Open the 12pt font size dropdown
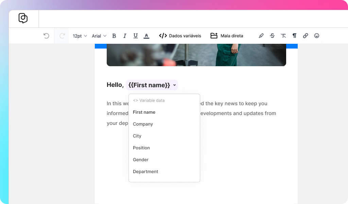The image size is (348, 204). pyautogui.click(x=80, y=36)
